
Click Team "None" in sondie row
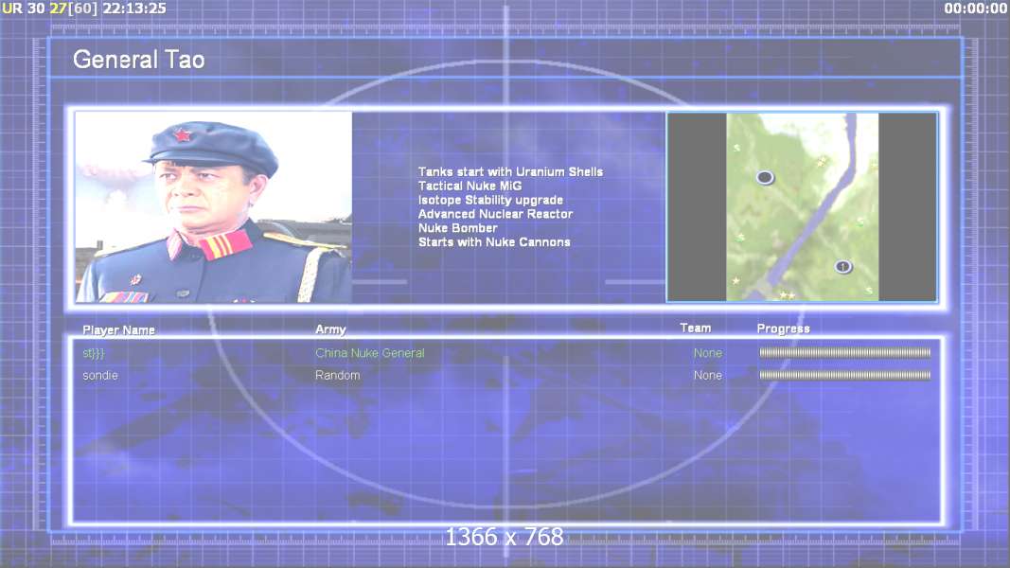click(707, 376)
